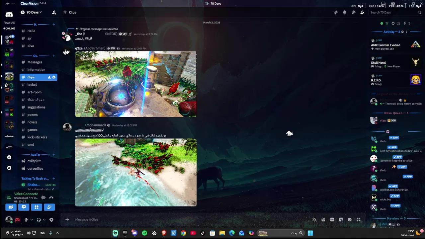
Task: Open the GIF picker
Action: point(332,219)
